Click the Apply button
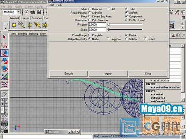This screenshot has height=139, width=186. point(108,73)
